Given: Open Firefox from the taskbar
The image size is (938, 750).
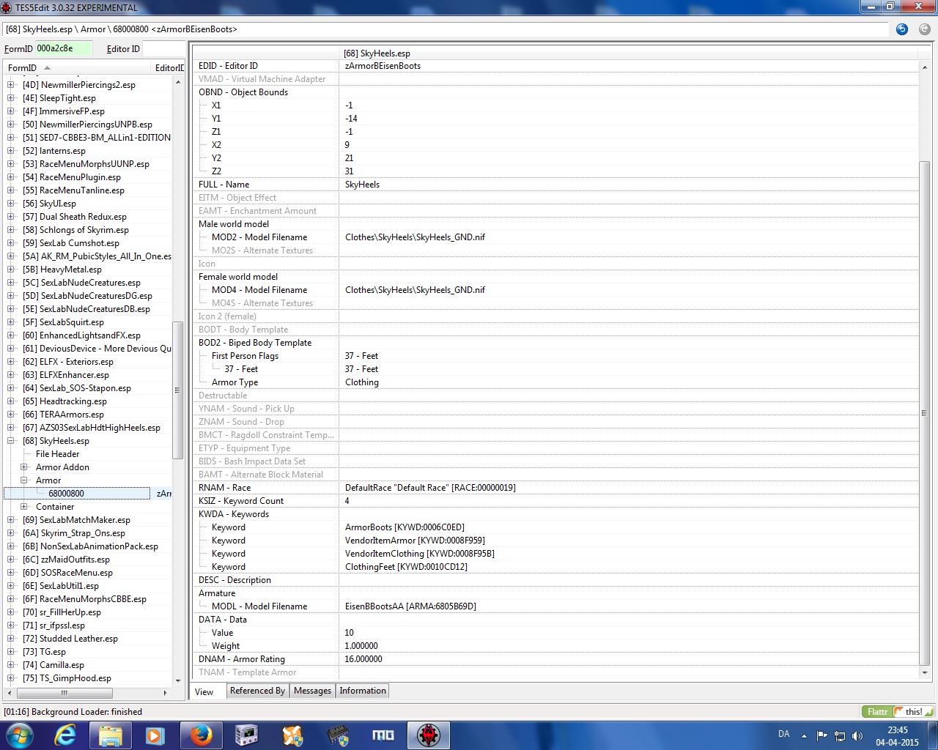Looking at the screenshot, I should click(201, 735).
